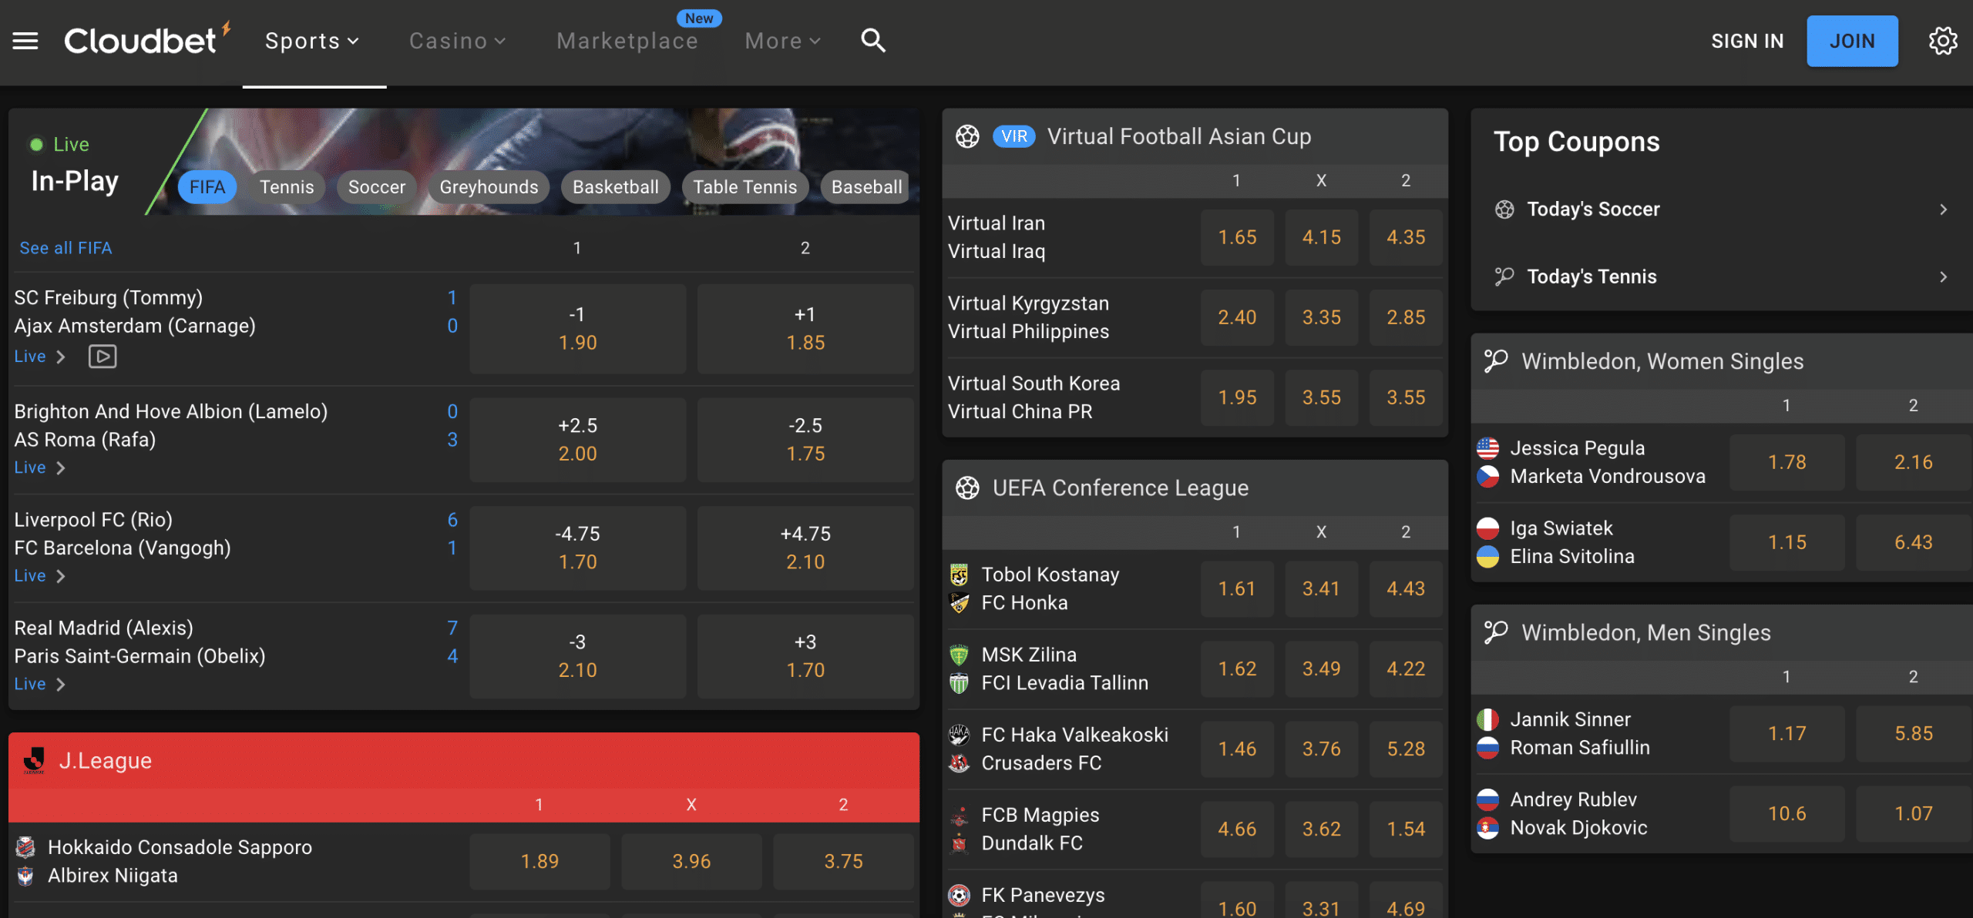Open the settings gear icon

(x=1943, y=41)
